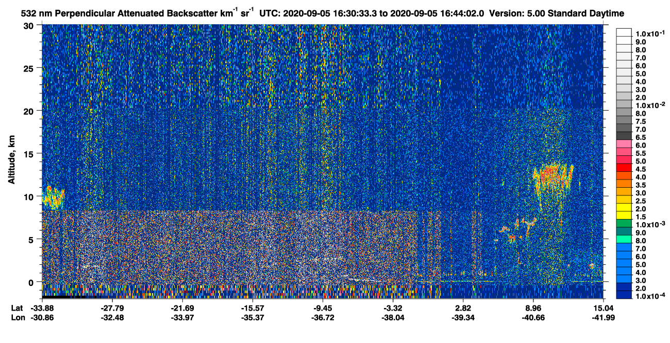The height and width of the screenshot is (343, 670).
Task: Click longitude value '-39.34'
Action: (x=463, y=317)
